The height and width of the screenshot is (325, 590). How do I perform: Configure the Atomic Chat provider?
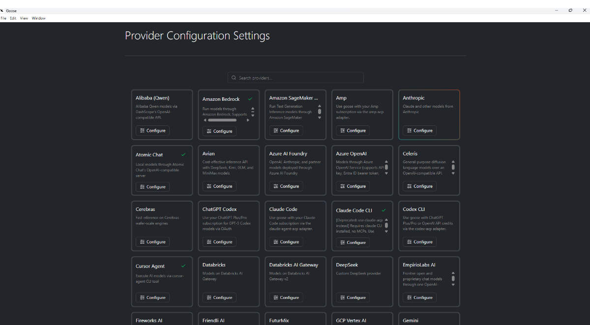click(x=152, y=187)
